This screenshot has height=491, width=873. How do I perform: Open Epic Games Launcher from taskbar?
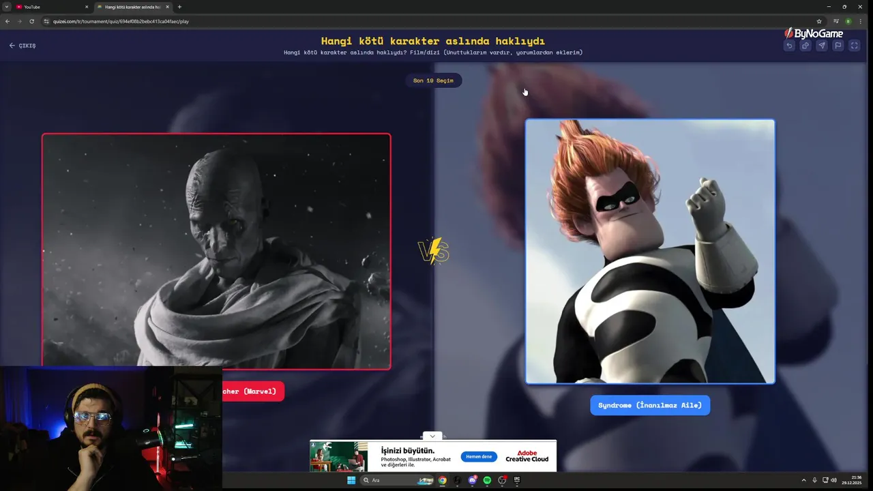(517, 480)
